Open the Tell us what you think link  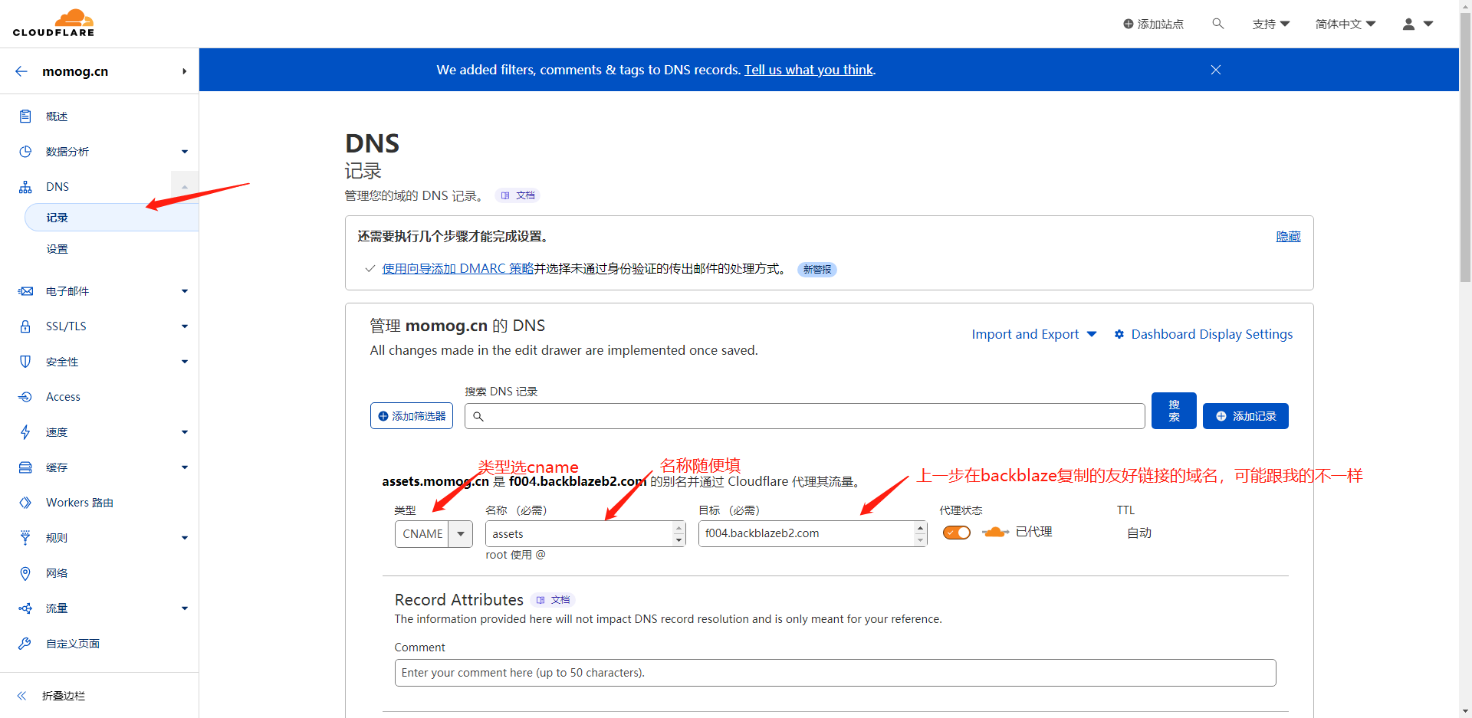[x=809, y=70]
